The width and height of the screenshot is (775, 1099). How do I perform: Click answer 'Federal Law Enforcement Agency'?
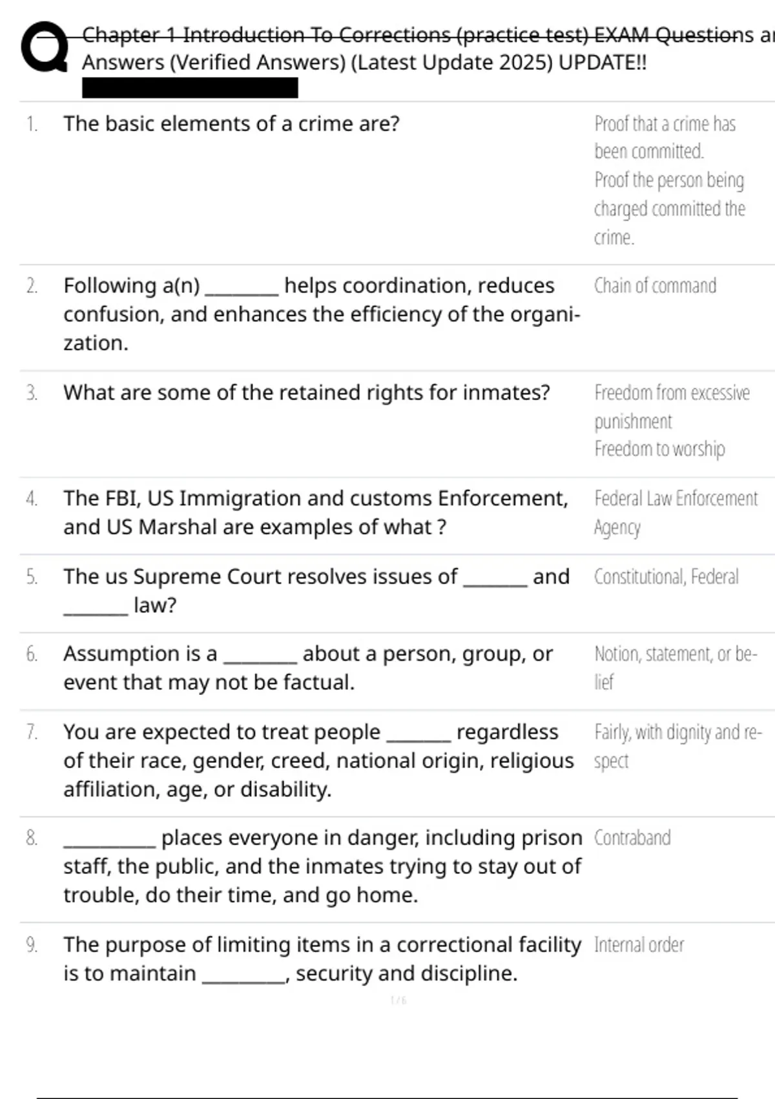676,513
